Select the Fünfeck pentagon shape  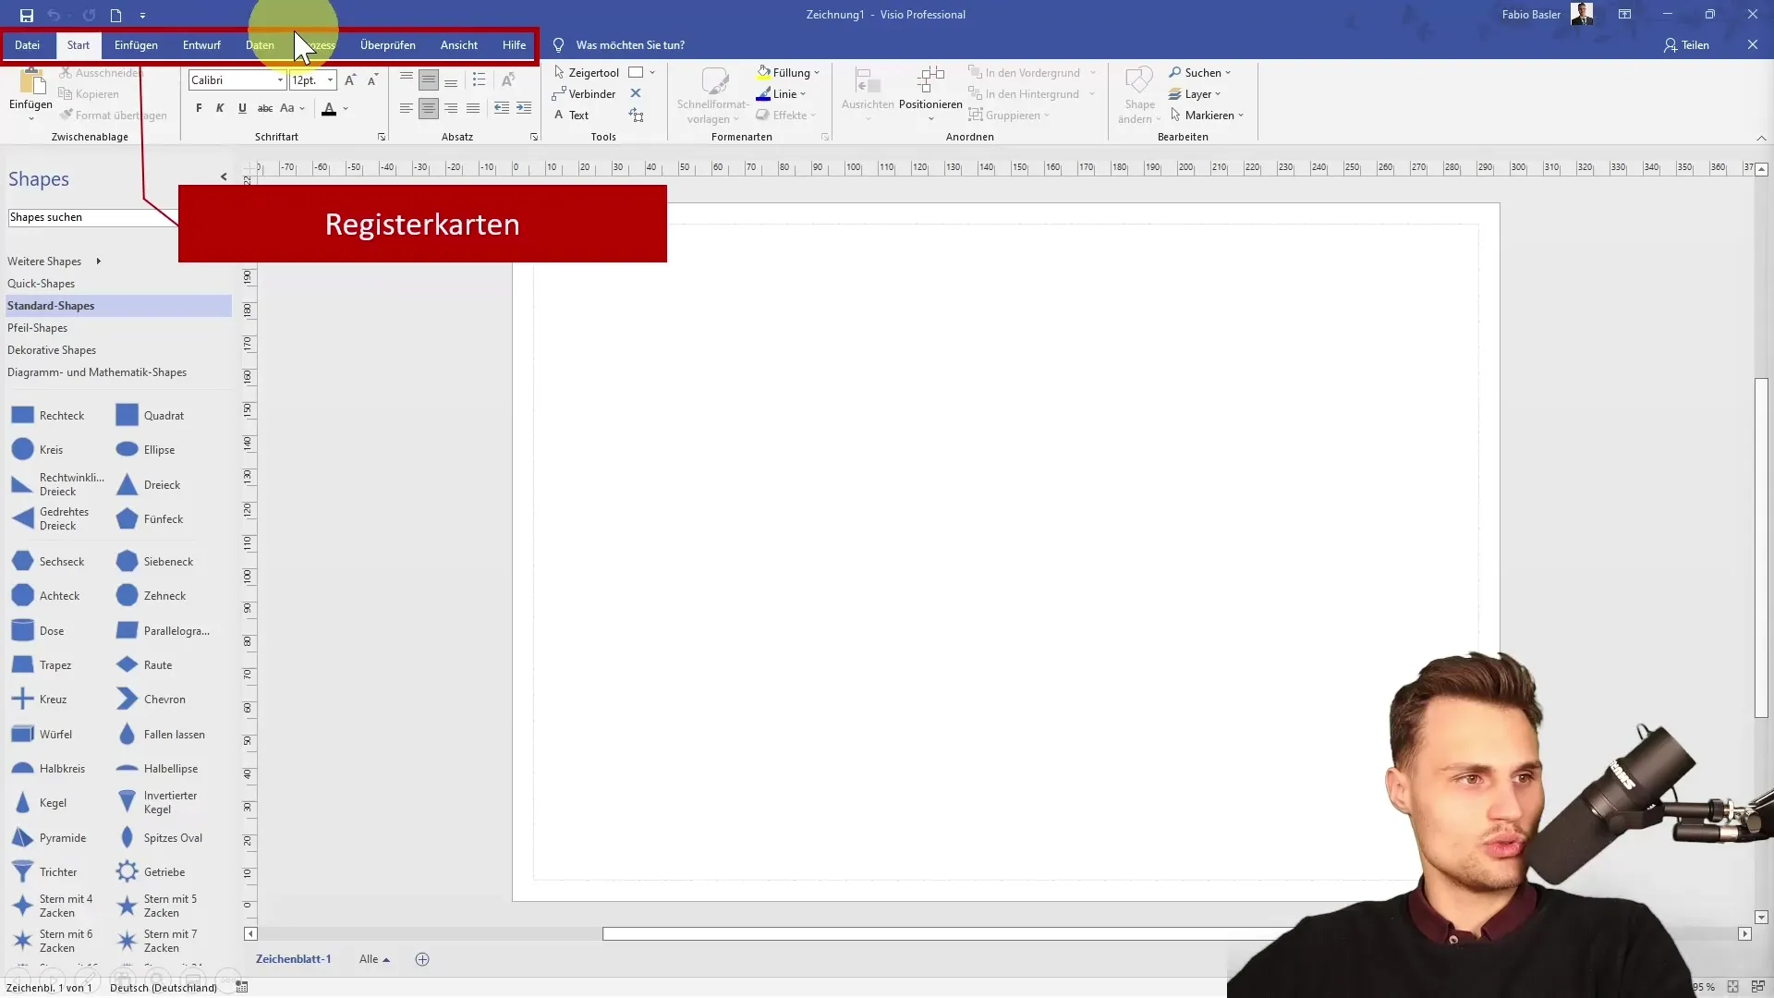(x=150, y=519)
